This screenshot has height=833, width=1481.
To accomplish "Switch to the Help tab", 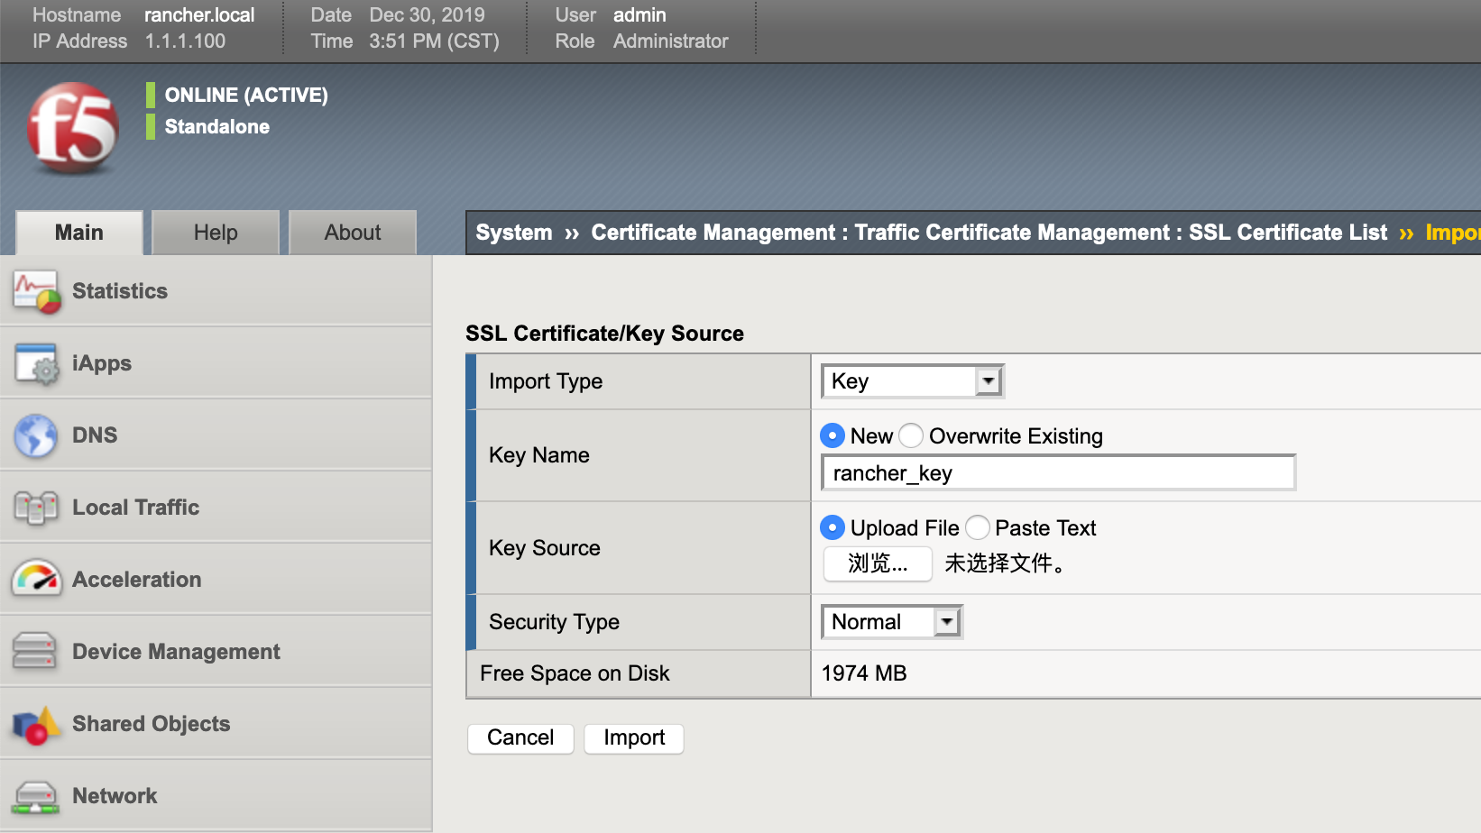I will [216, 233].
